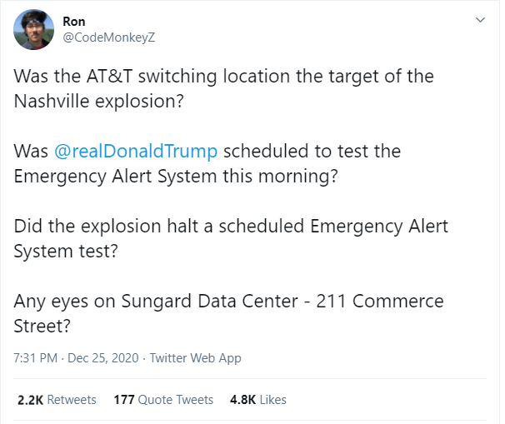Open the @realDonaldTrump mention link
The width and height of the screenshot is (505, 424).
tap(137, 152)
